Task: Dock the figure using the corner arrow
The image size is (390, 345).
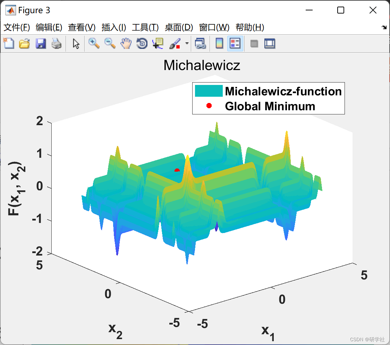Action: [384, 27]
